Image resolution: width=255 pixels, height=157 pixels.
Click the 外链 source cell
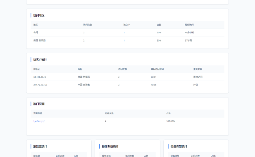click(196, 85)
